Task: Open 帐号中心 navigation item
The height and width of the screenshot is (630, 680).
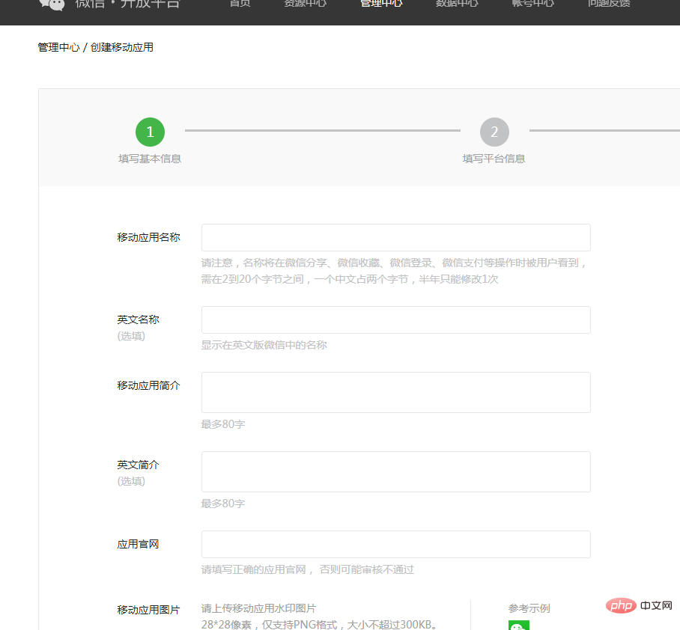Action: [x=533, y=4]
